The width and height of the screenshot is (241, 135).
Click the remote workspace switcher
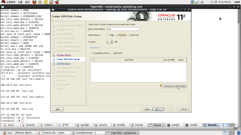coord(229,125)
